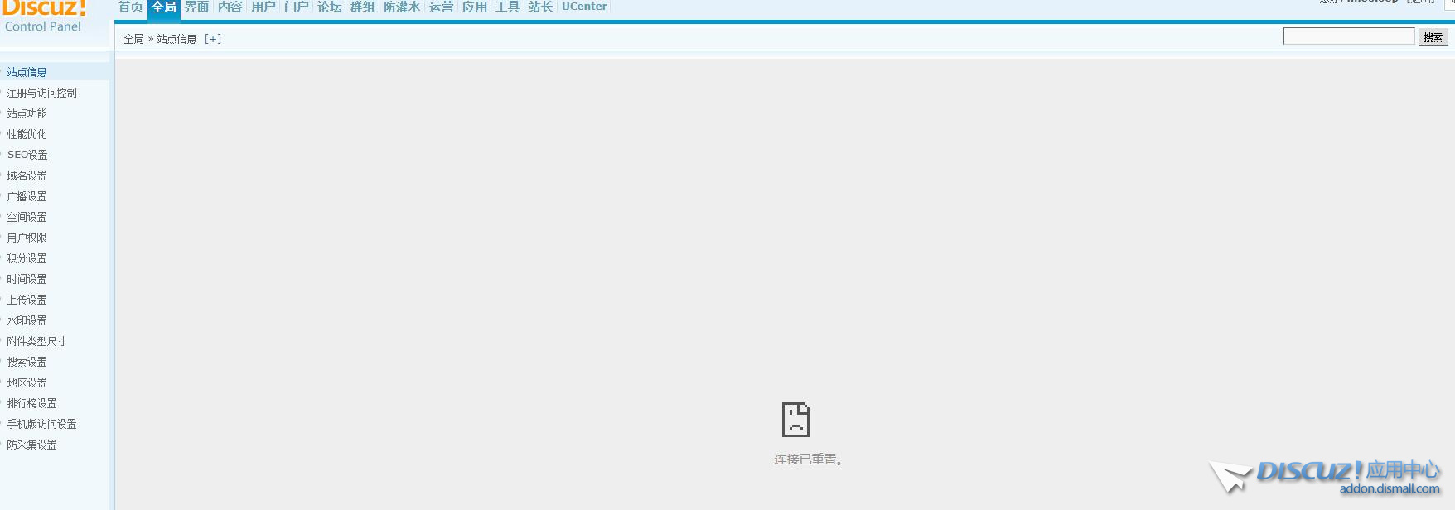Screen dimensions: 1455x510
Task: Click the 搜索 button
Action: (x=1433, y=37)
